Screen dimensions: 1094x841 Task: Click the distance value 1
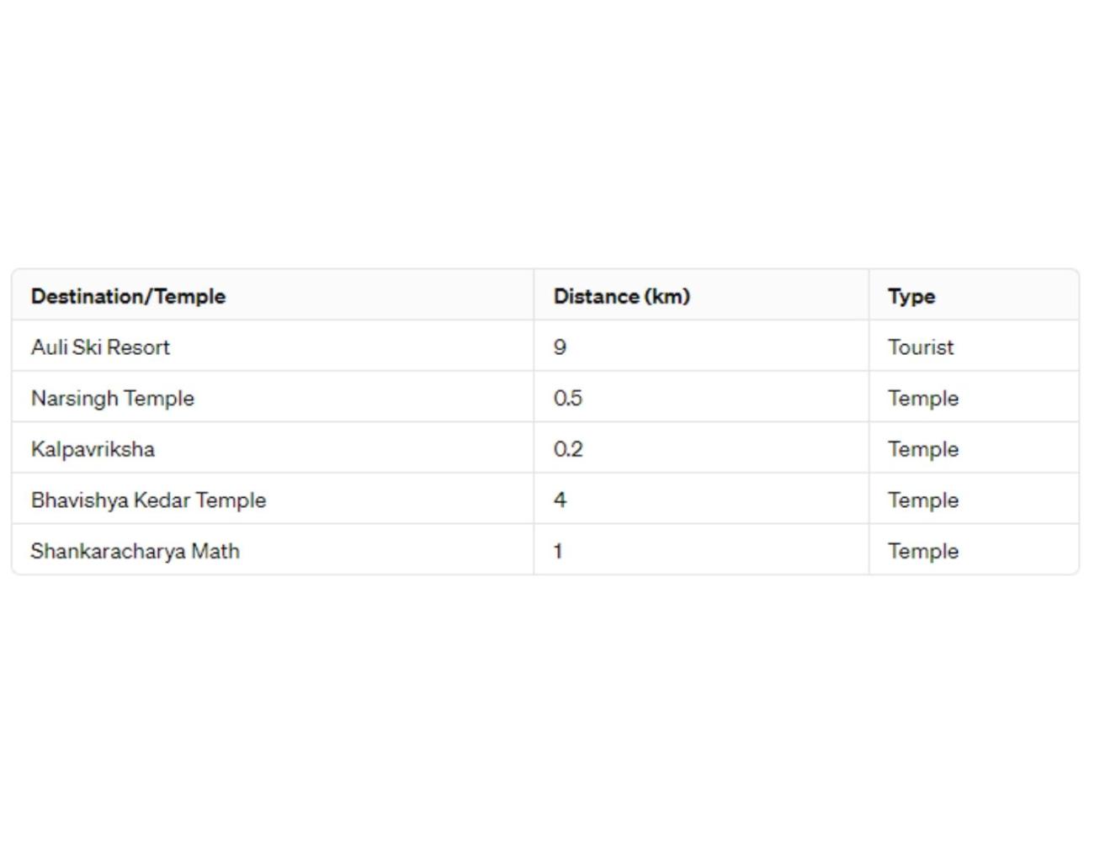click(557, 551)
